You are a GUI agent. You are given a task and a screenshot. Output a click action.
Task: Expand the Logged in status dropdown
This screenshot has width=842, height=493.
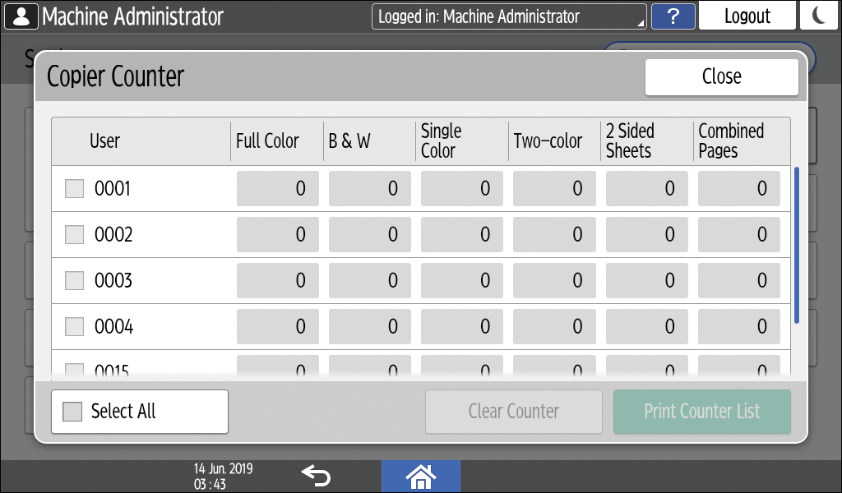pyautogui.click(x=509, y=16)
